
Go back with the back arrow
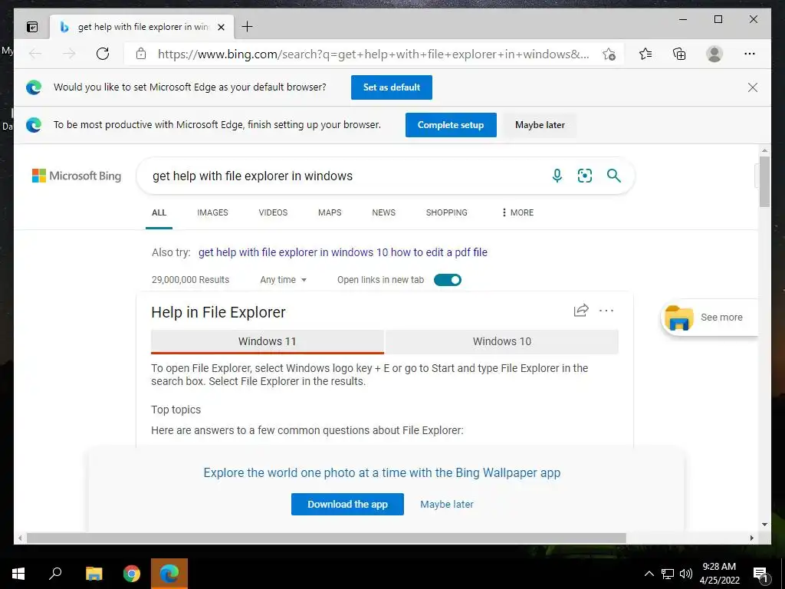35,54
